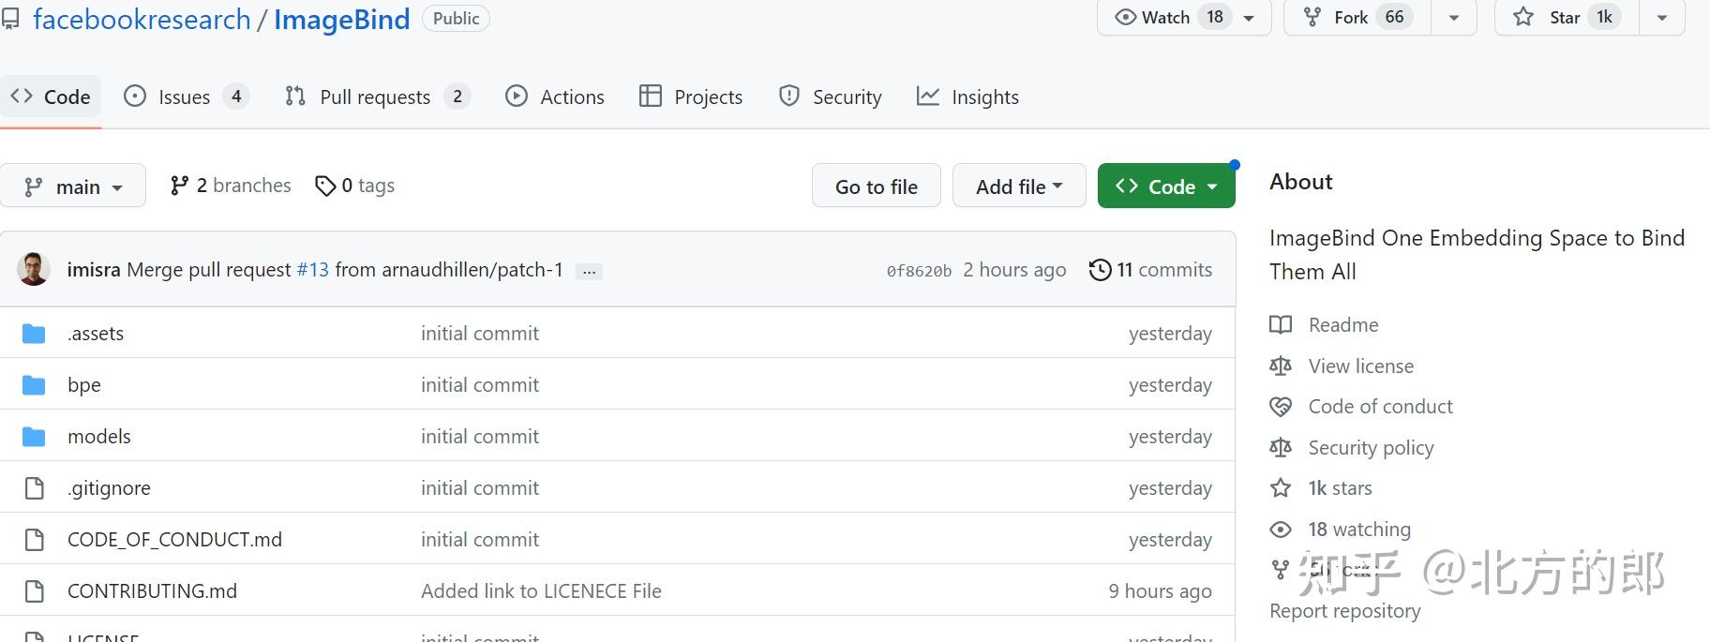Screen dimensions: 1710x642
Task: Expand the Add file dropdown
Action: point(1019,187)
